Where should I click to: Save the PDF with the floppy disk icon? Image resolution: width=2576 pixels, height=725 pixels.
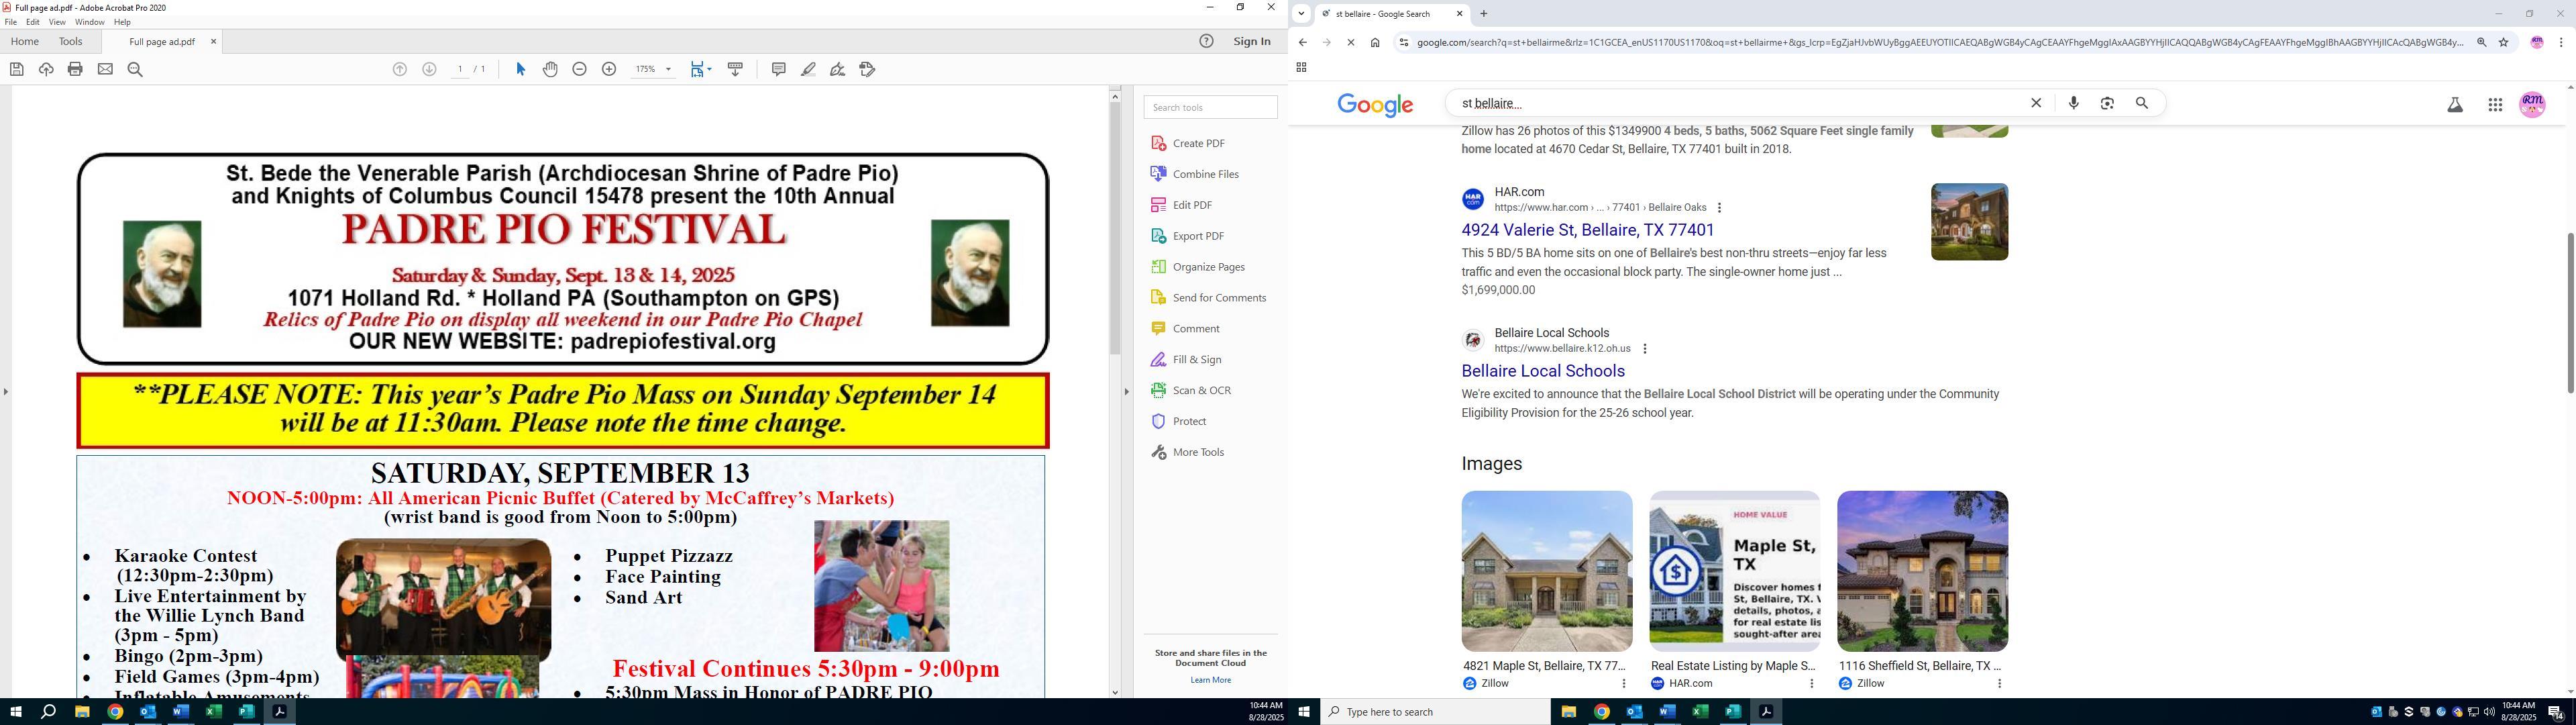point(16,69)
